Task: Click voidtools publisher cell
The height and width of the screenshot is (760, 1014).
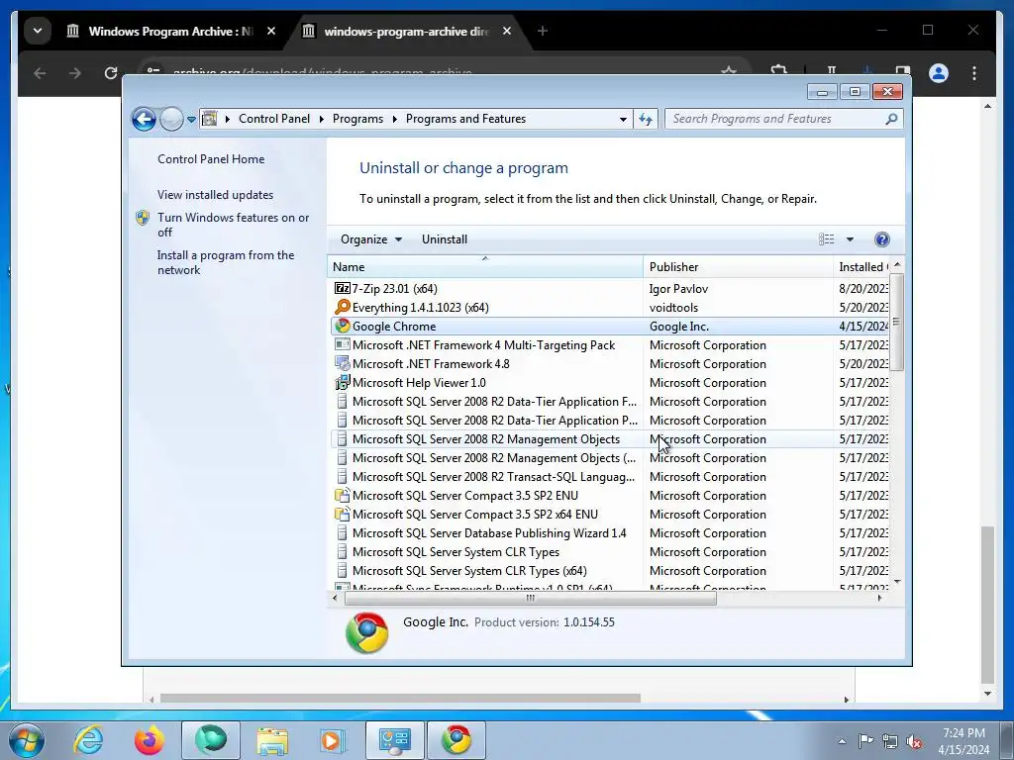Action: click(673, 308)
